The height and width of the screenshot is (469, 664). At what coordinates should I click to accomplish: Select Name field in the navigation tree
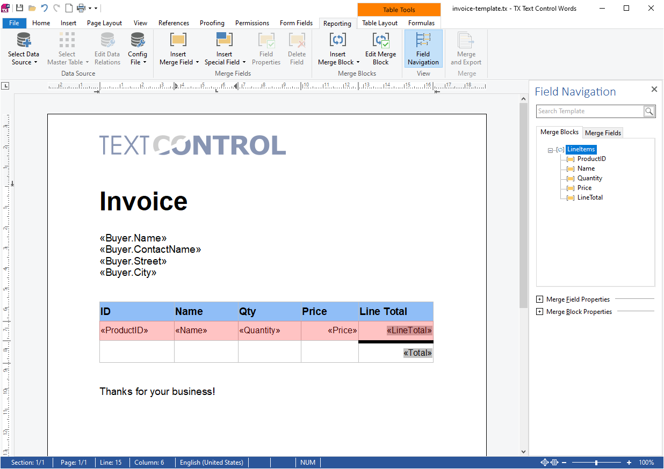[586, 168]
